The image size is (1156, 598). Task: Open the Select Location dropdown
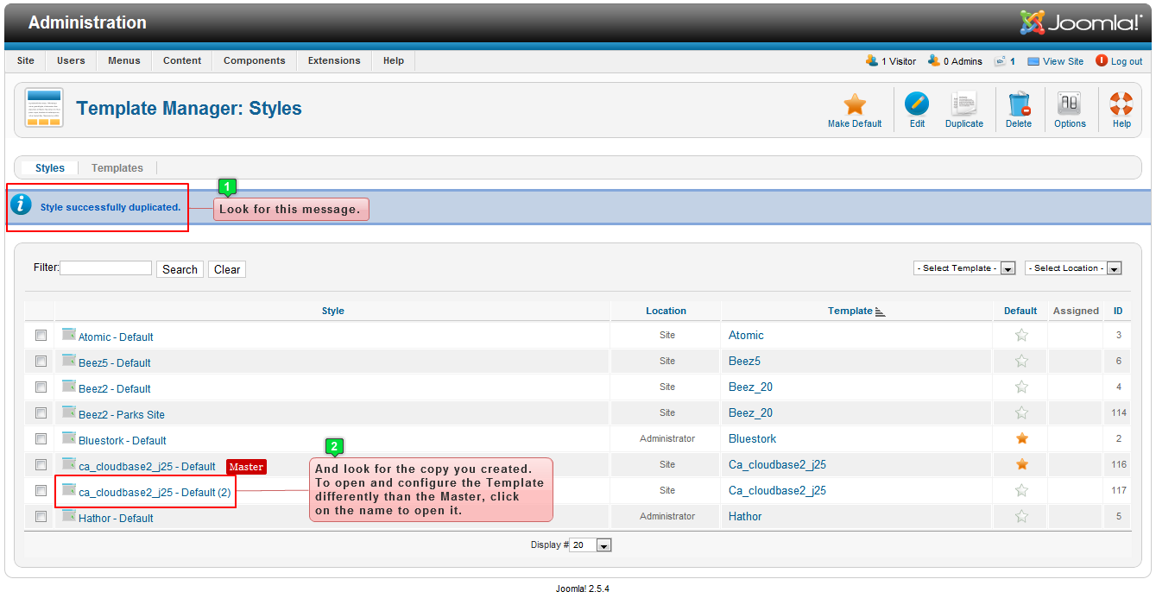(1073, 268)
